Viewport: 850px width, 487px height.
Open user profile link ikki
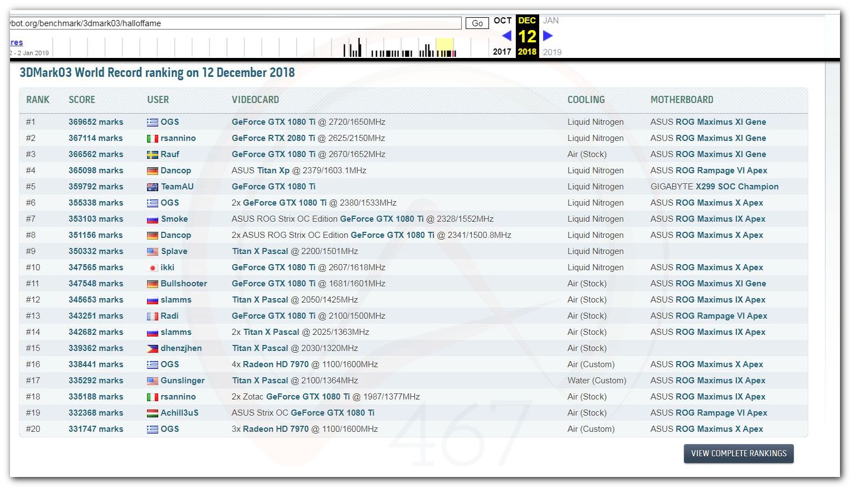pos(167,267)
